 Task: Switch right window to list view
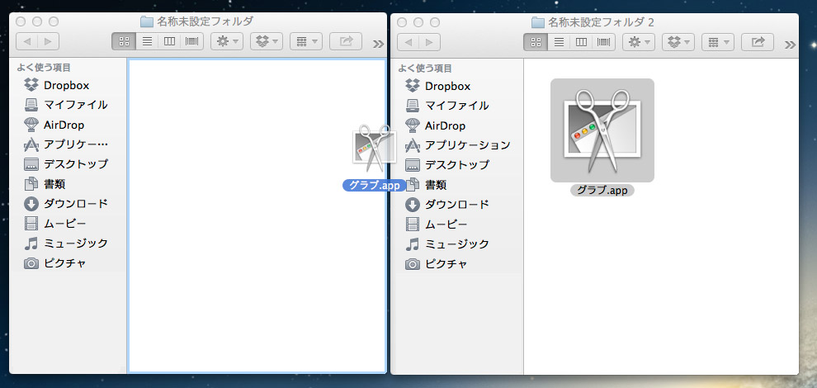coord(559,42)
